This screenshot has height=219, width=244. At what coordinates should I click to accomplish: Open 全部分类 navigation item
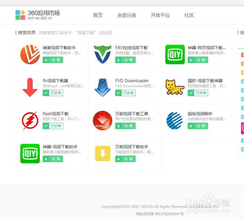coord(127,15)
